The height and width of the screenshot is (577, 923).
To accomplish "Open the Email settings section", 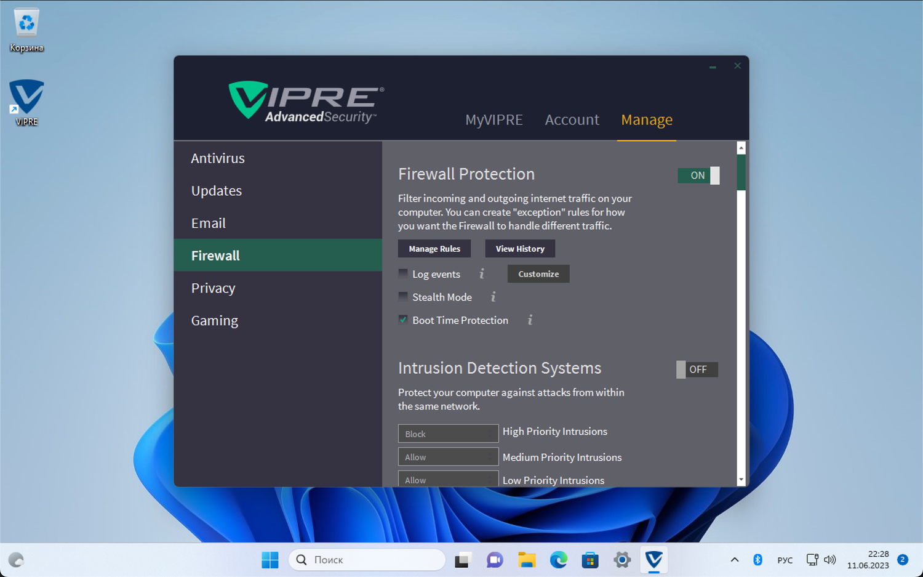I will (278, 223).
